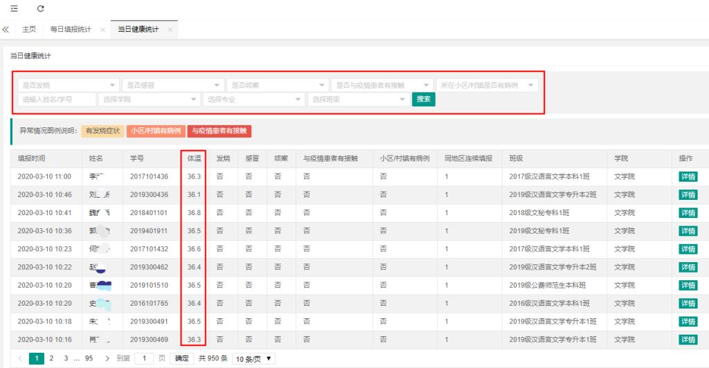
Task: Go to page 95 in pagination
Action: point(89,358)
